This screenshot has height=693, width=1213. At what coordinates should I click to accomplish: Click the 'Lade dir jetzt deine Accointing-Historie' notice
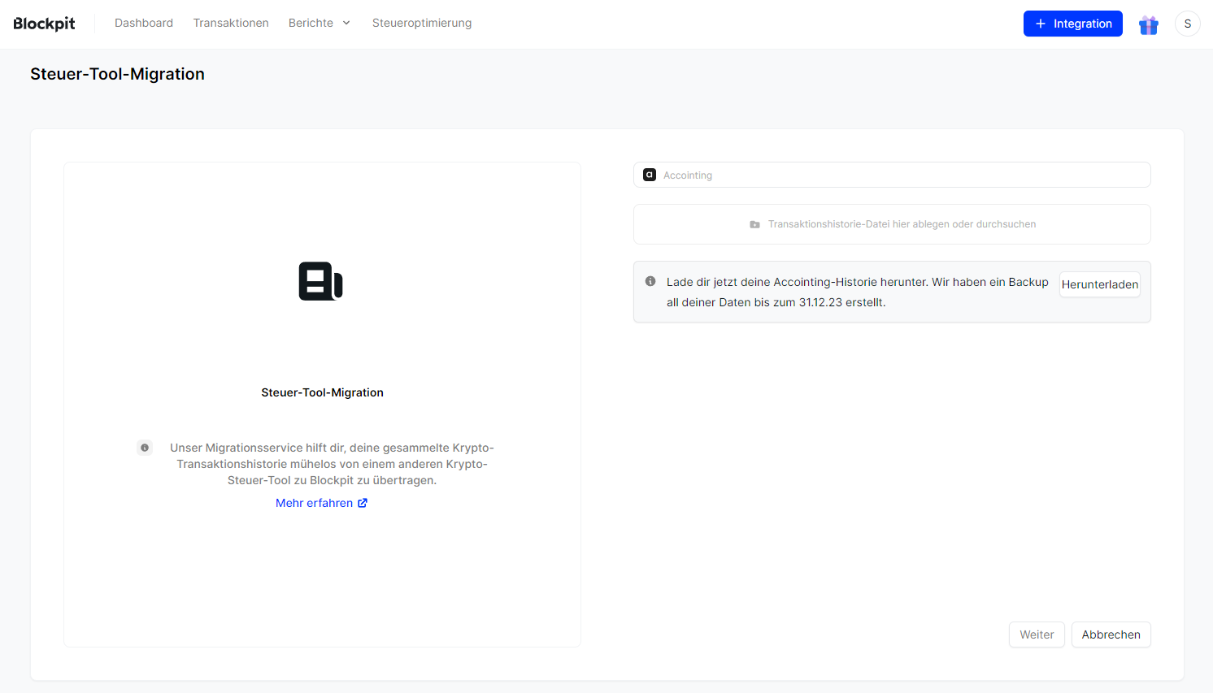coord(857,292)
